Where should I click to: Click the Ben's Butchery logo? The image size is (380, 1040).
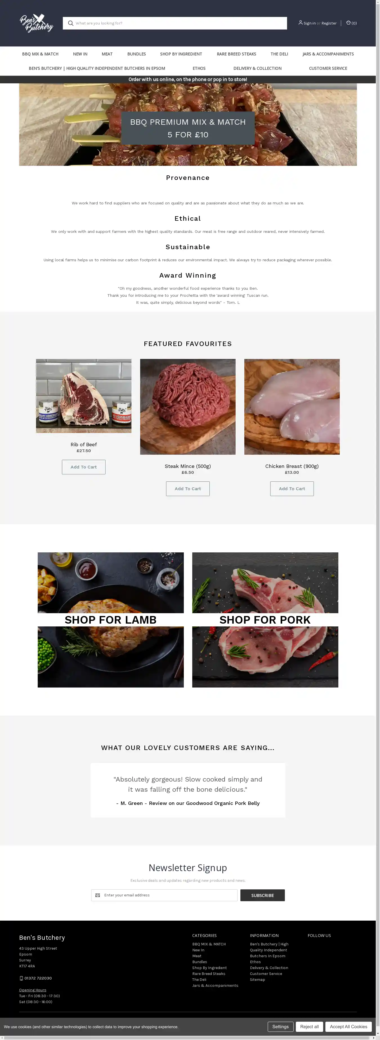point(36,23)
